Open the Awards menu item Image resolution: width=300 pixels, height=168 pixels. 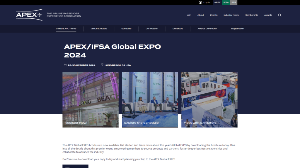pyautogui.click(x=268, y=15)
